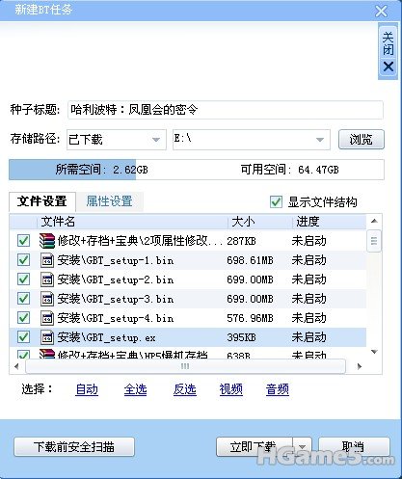Click the 全选 select-all link
Viewport: 402px width, 479px height.
(135, 389)
